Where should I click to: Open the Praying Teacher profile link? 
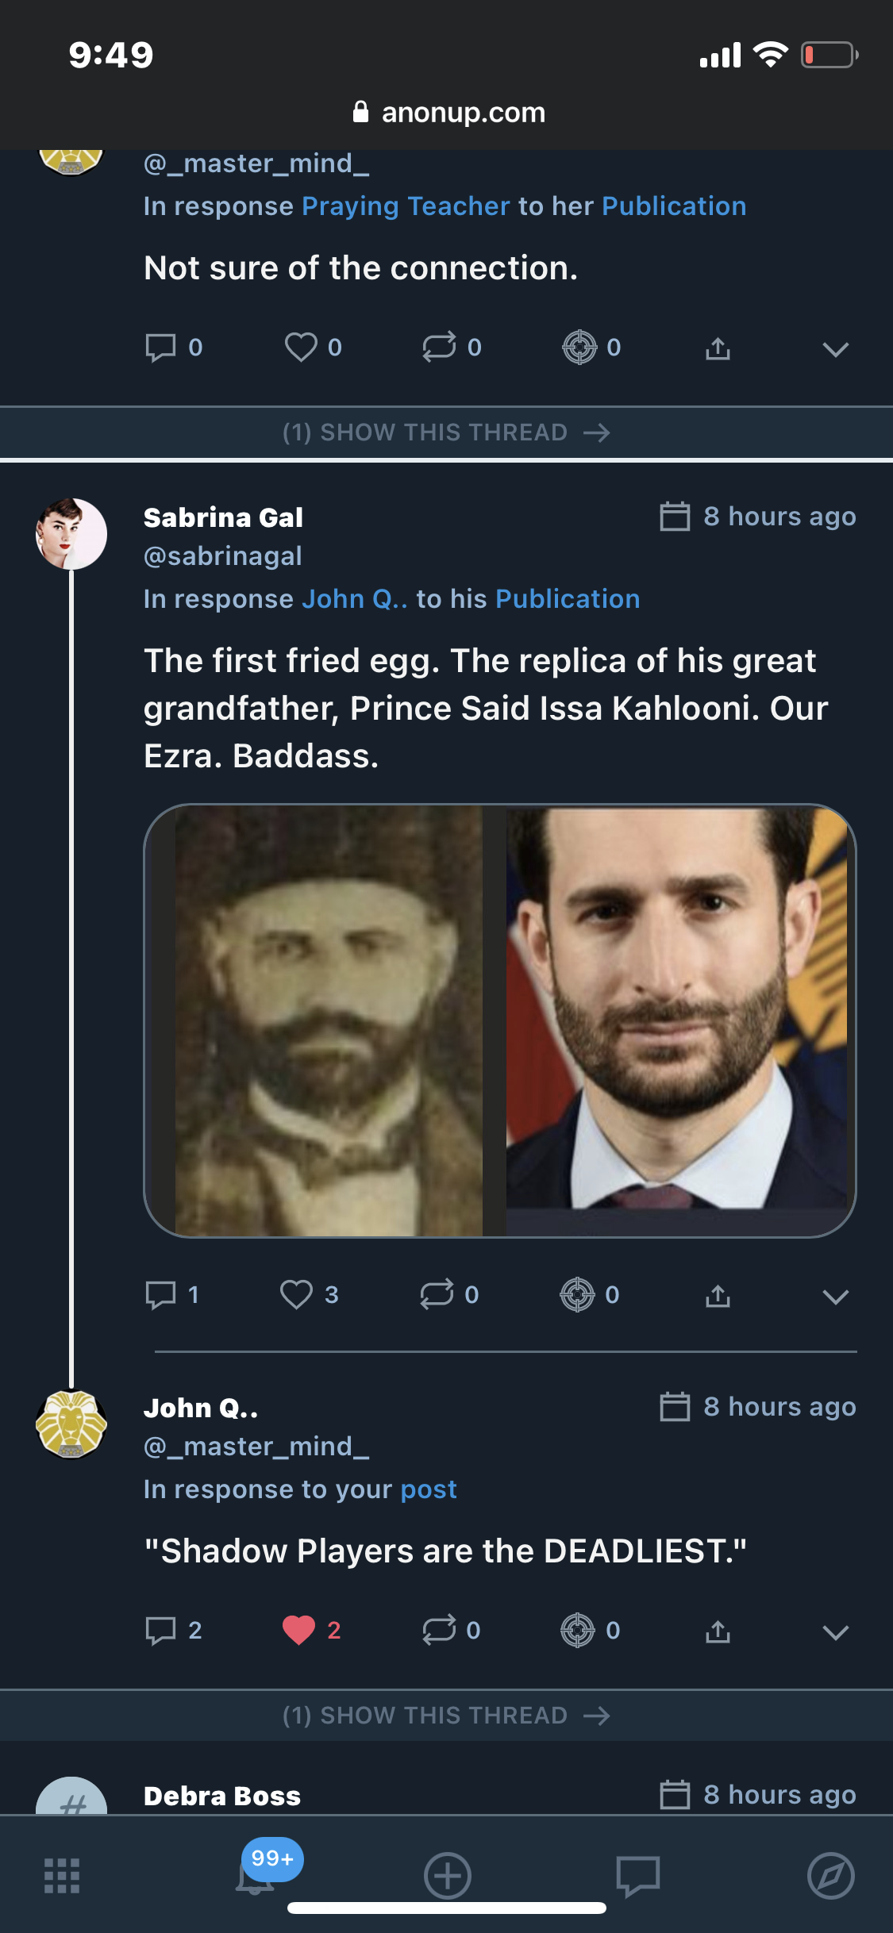click(406, 206)
